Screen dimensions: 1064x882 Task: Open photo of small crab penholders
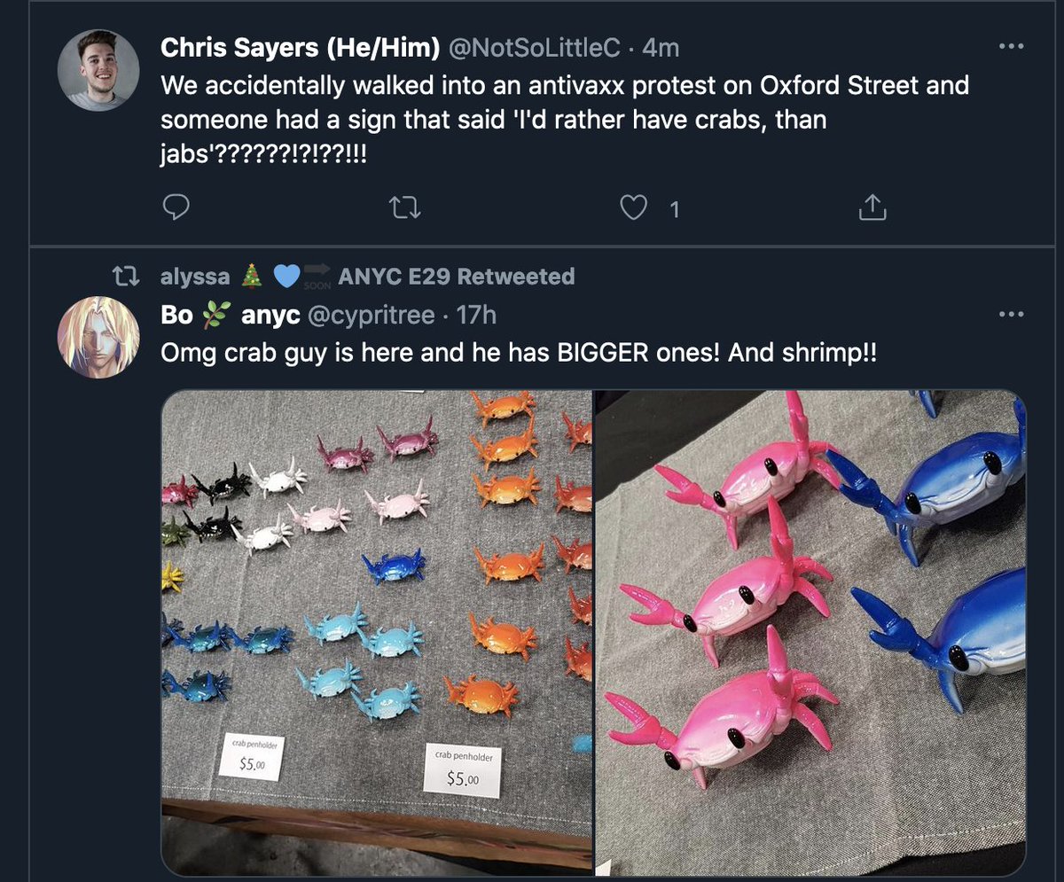point(377,634)
